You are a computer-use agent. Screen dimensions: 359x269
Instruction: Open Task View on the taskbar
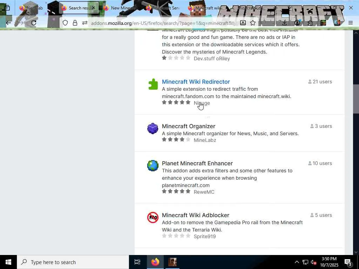[137, 262]
